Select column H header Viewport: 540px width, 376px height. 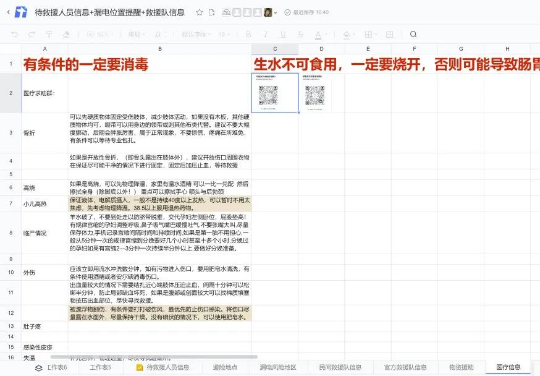pos(507,49)
